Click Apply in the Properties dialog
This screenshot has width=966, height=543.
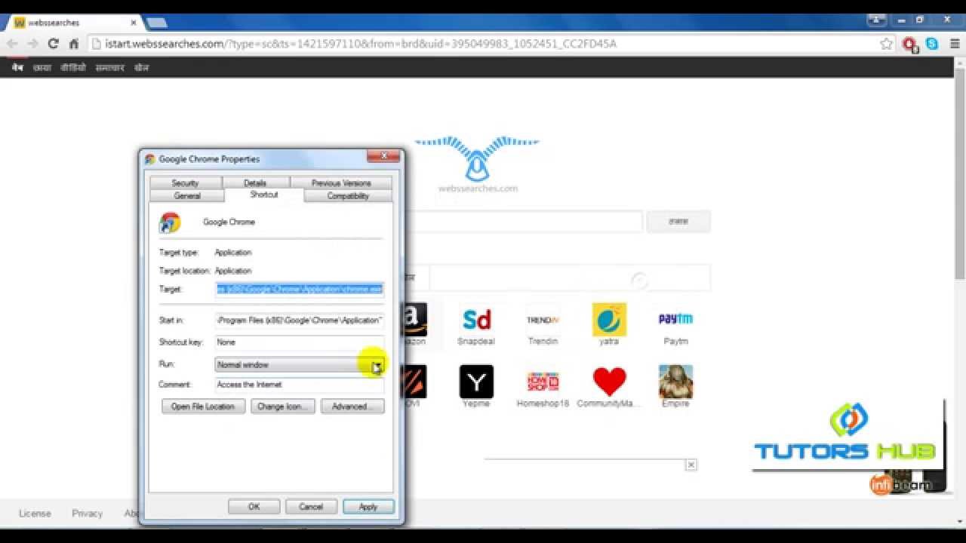pyautogui.click(x=368, y=507)
